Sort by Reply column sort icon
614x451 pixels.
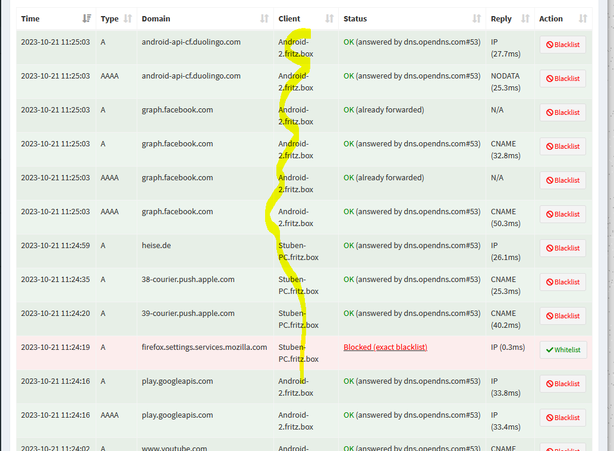pos(525,18)
